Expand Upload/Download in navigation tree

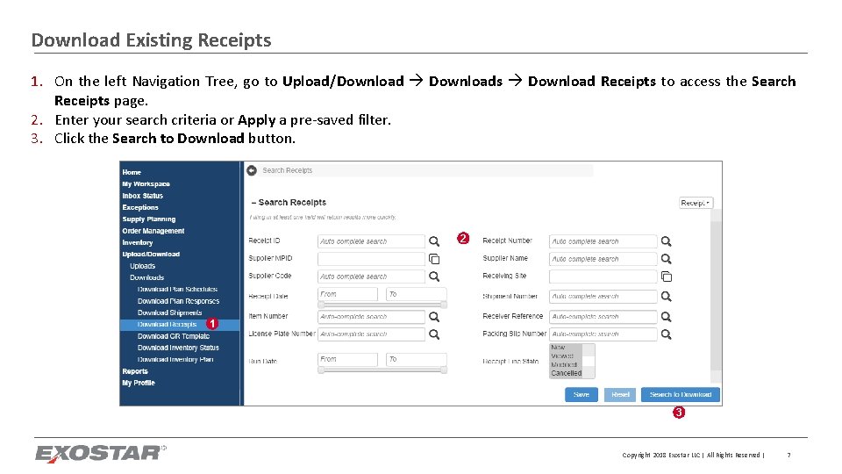pos(151,255)
